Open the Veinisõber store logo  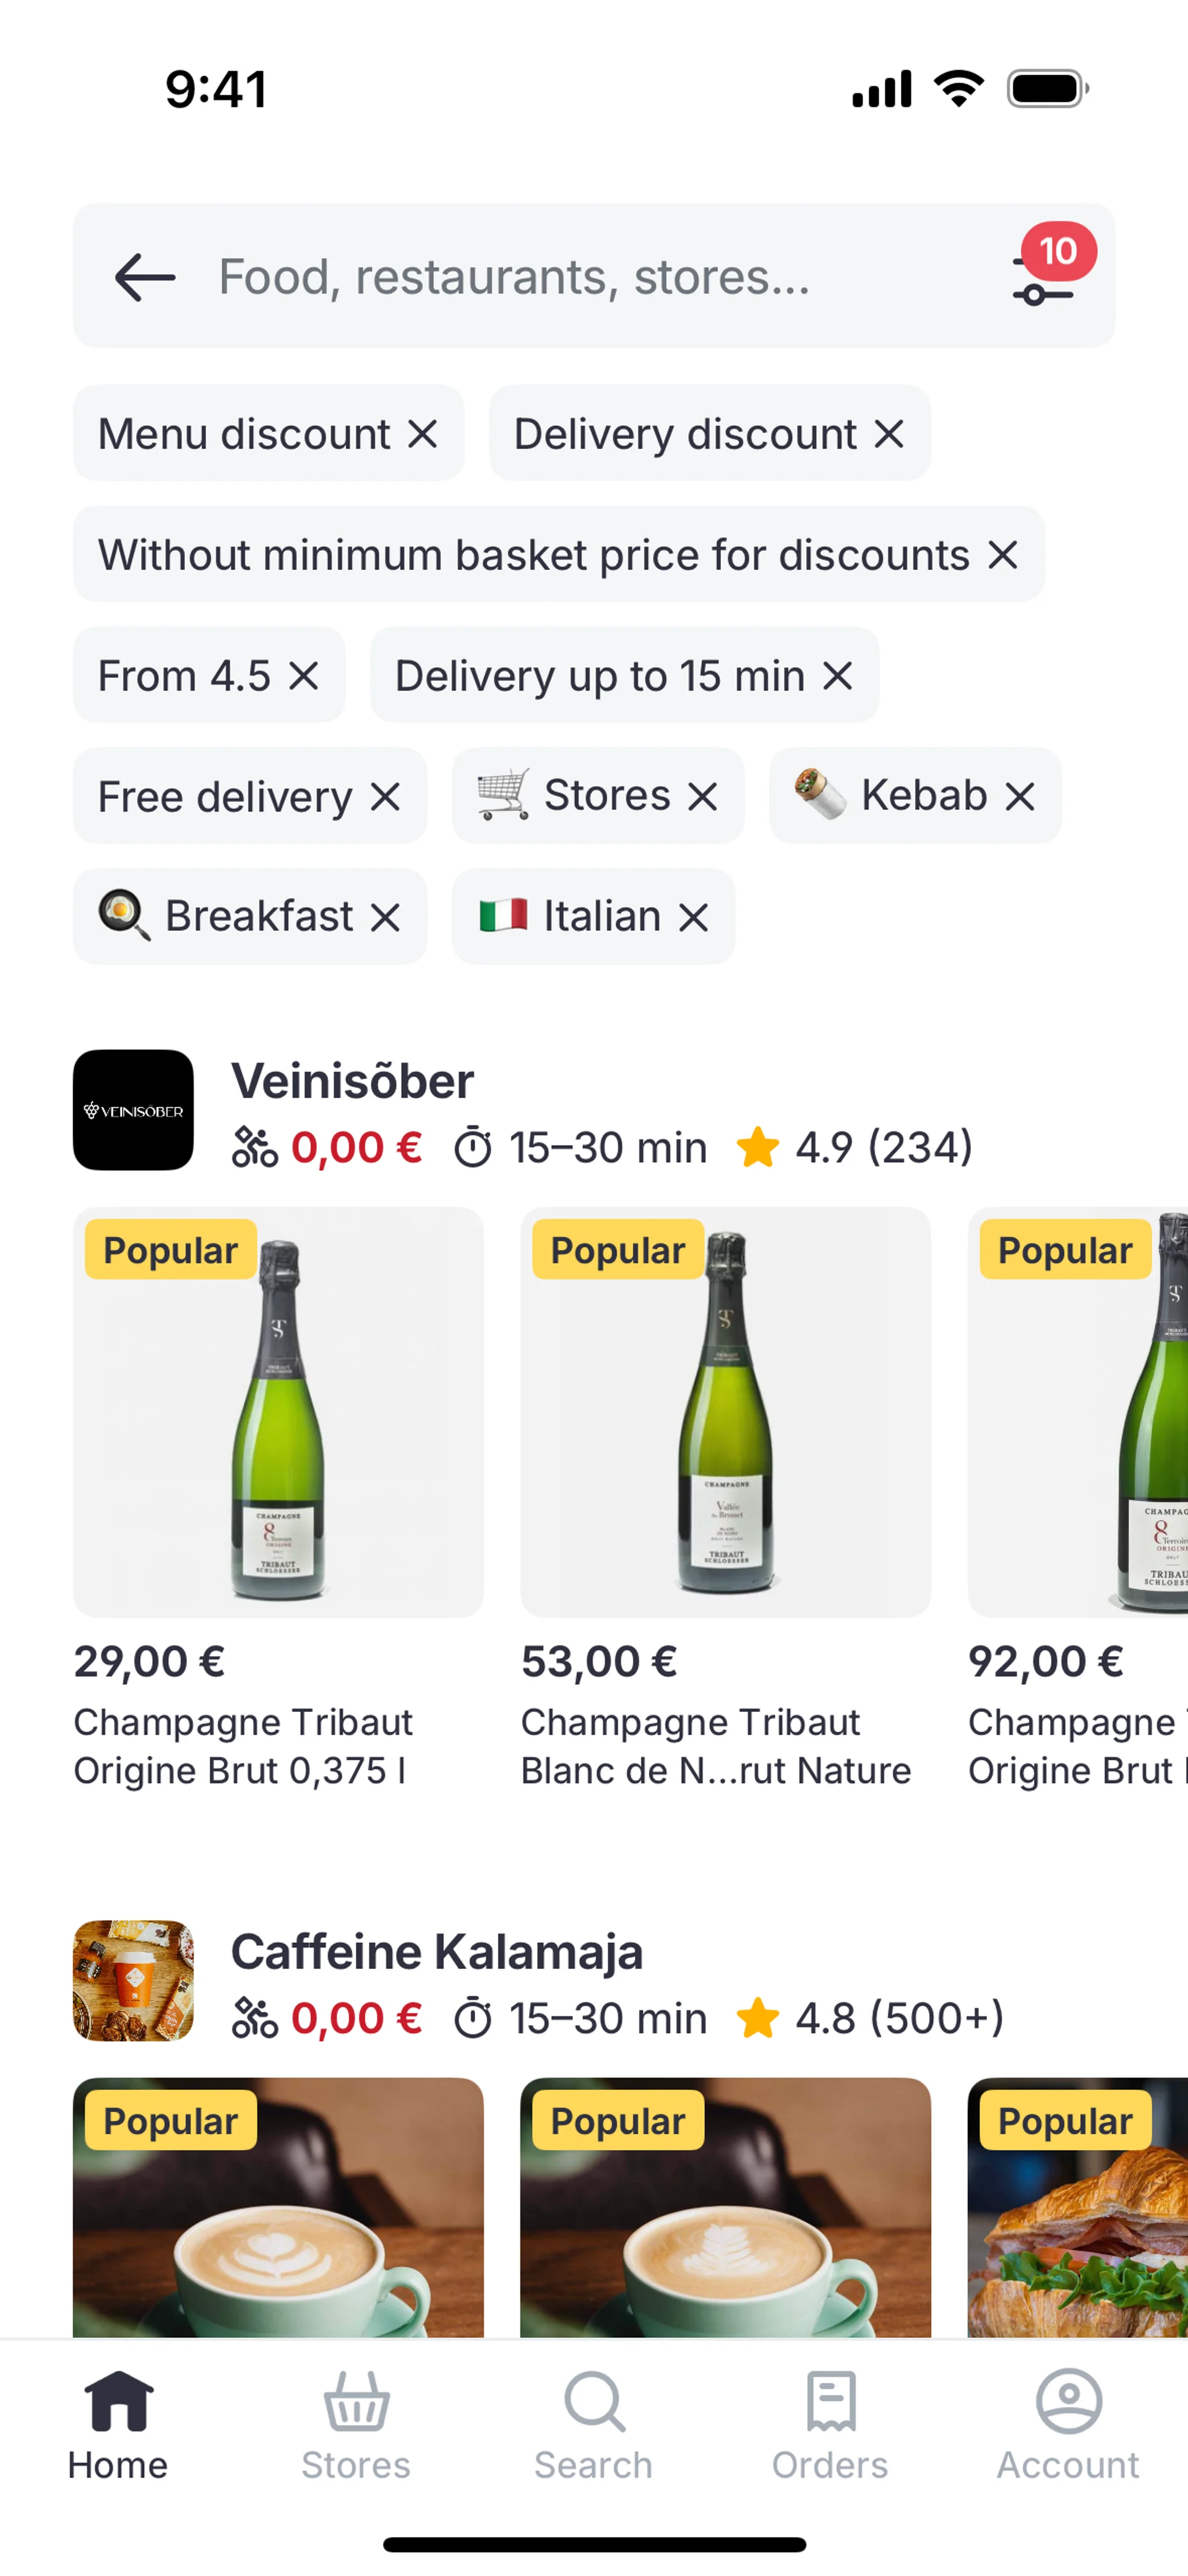pos(133,1110)
